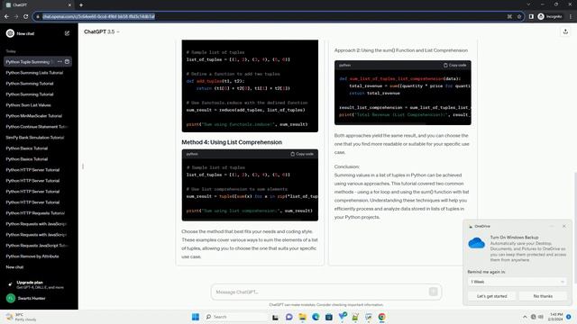Click the New chat button at sidebar top
Screen dimensions: 577x324
(x=37, y=33)
